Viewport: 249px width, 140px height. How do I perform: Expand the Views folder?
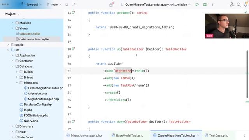(x=12, y=28)
